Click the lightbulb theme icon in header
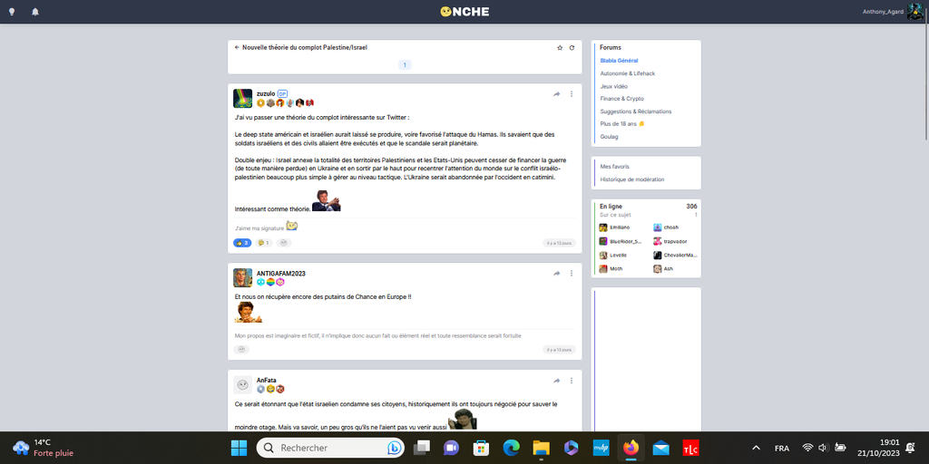Viewport: 929px width, 464px height. point(12,12)
